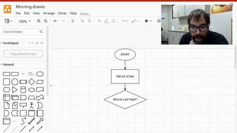Close the Scratchpad with the X icon
Viewport: 237px width, 133px height.
point(41,43)
